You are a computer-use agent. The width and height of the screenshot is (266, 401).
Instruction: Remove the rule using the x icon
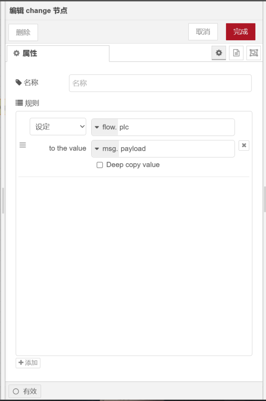click(244, 145)
